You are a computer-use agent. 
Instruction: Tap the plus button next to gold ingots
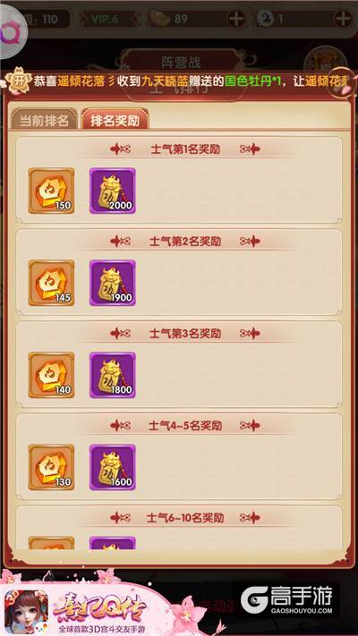[235, 19]
